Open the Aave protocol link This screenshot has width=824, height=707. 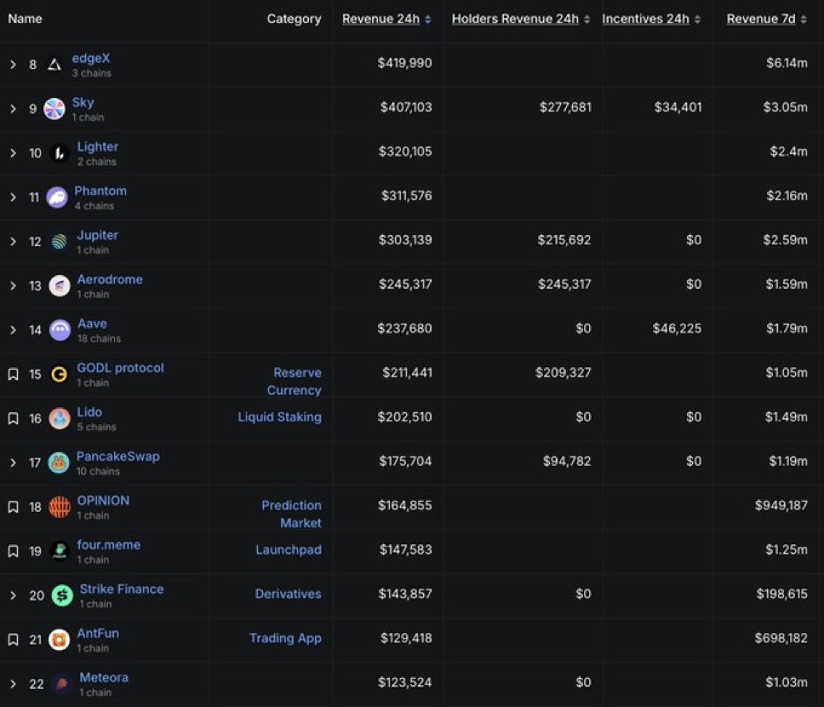[92, 324]
